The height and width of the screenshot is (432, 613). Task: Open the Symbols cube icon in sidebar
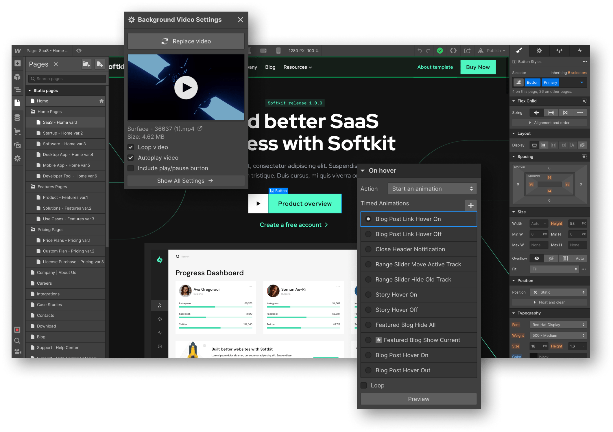(x=17, y=77)
